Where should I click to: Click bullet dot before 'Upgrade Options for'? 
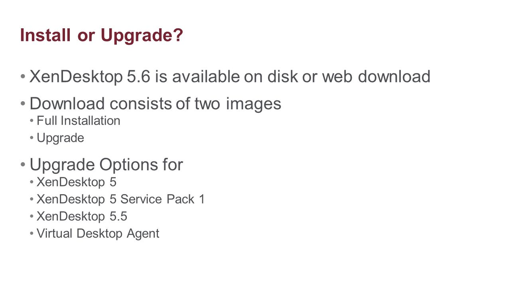23,164
